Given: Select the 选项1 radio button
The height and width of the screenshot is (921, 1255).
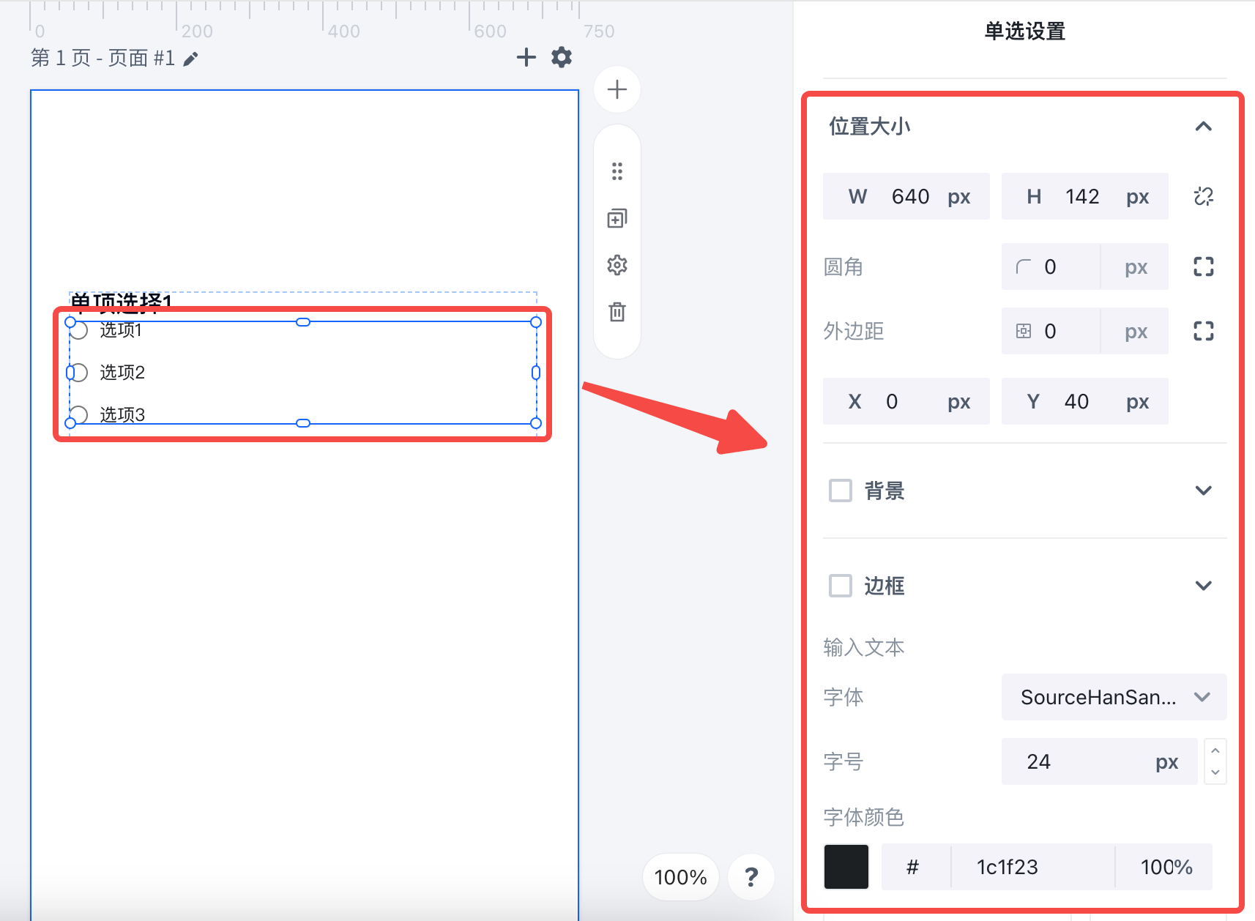Looking at the screenshot, I should click(x=79, y=330).
